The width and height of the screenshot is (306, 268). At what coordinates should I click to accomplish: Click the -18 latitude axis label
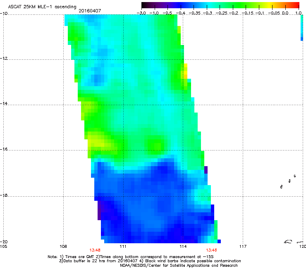[4, 195]
